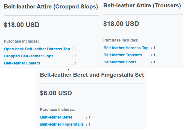
Task: Select the Beret and Fingerstalls Set title
Action: (x=92, y=75)
